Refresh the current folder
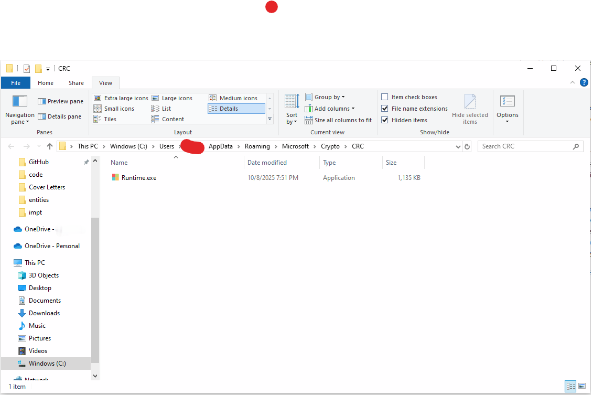 (x=467, y=146)
